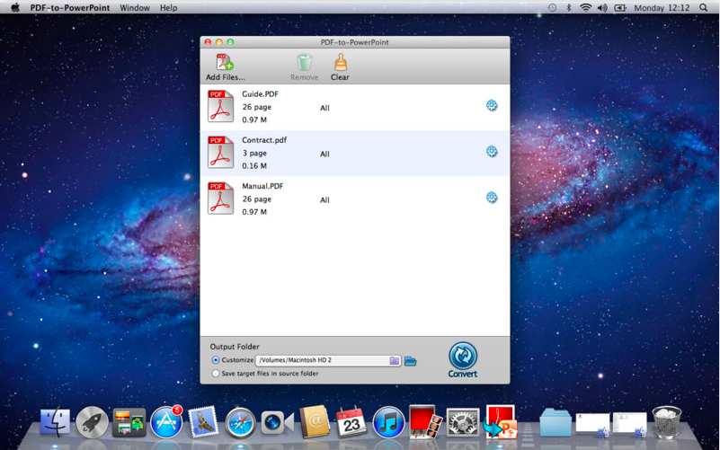Image resolution: width=720 pixels, height=450 pixels.
Task: Open Mission Control in the Dock
Action: [x=129, y=421]
